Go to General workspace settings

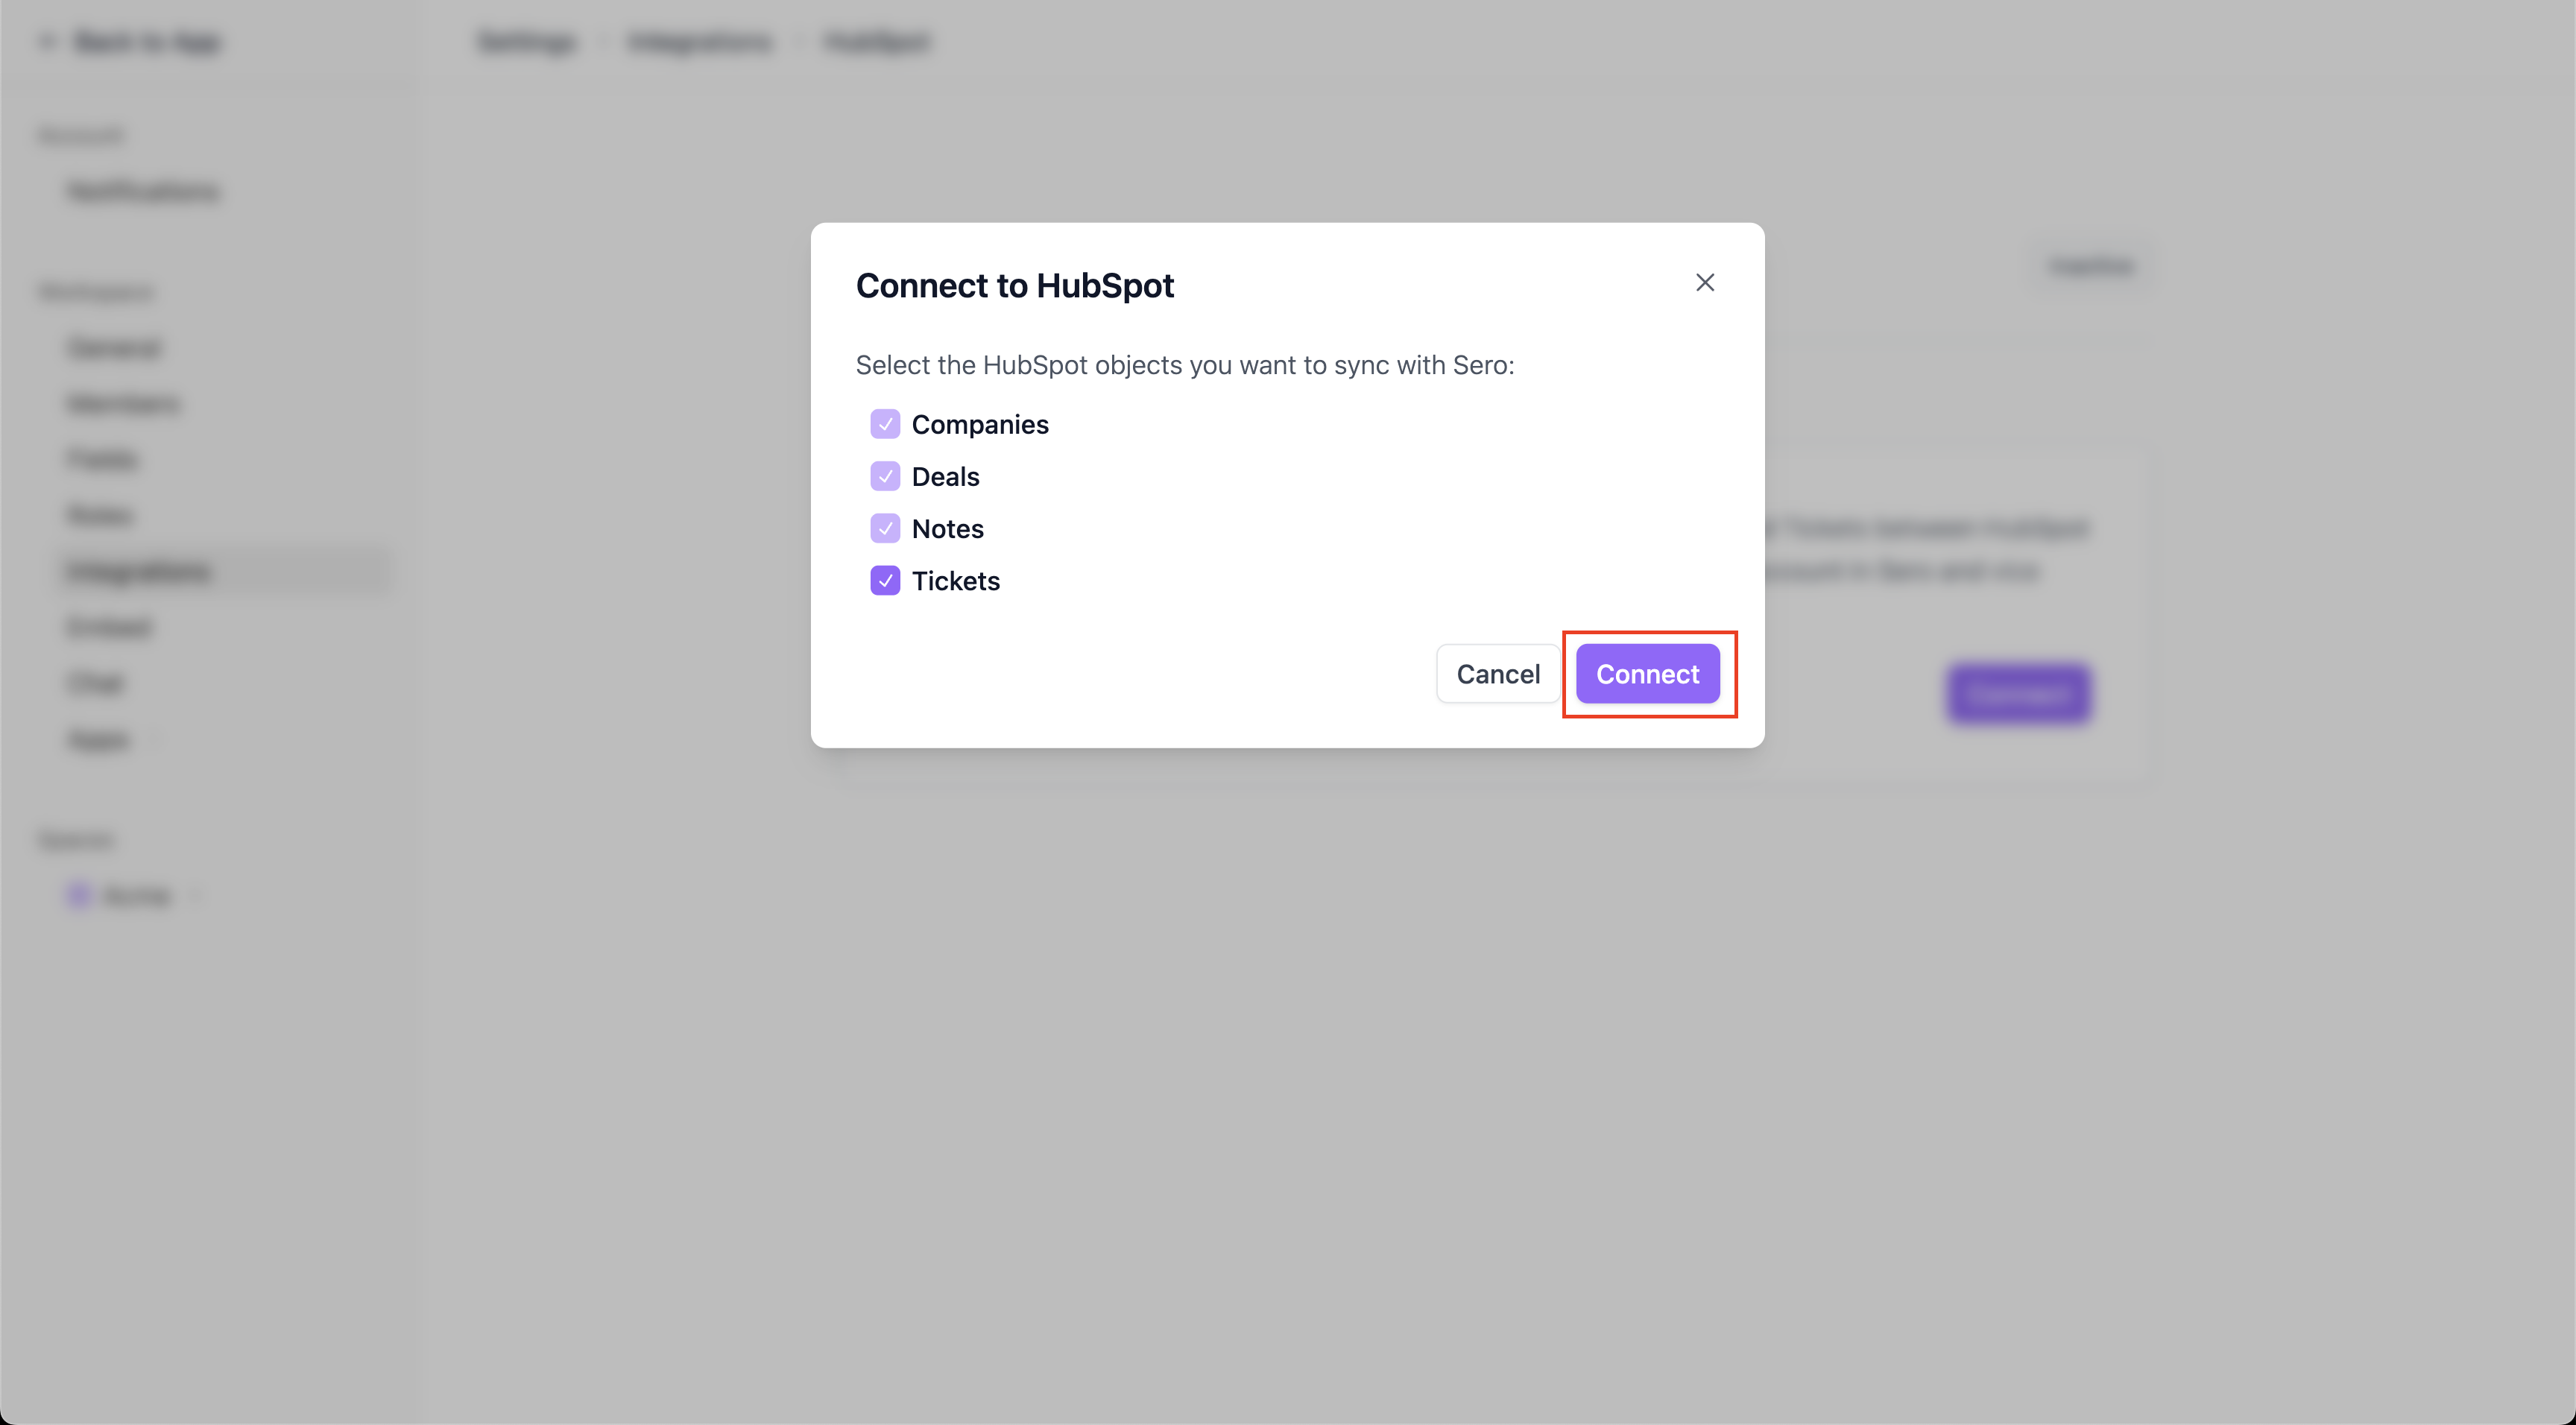pos(114,348)
